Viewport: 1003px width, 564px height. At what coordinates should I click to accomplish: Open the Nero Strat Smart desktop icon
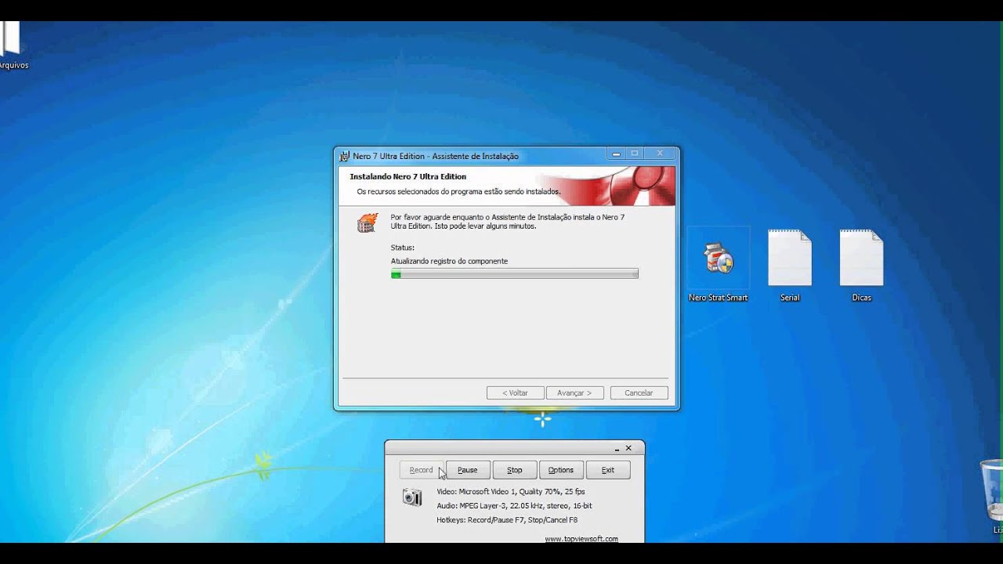tap(718, 266)
